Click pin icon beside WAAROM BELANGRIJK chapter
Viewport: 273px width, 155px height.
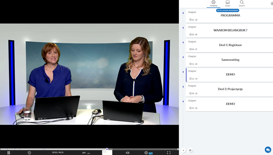(183, 28)
